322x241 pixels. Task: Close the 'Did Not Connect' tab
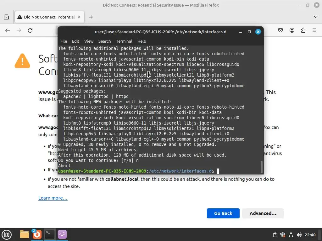79,17
